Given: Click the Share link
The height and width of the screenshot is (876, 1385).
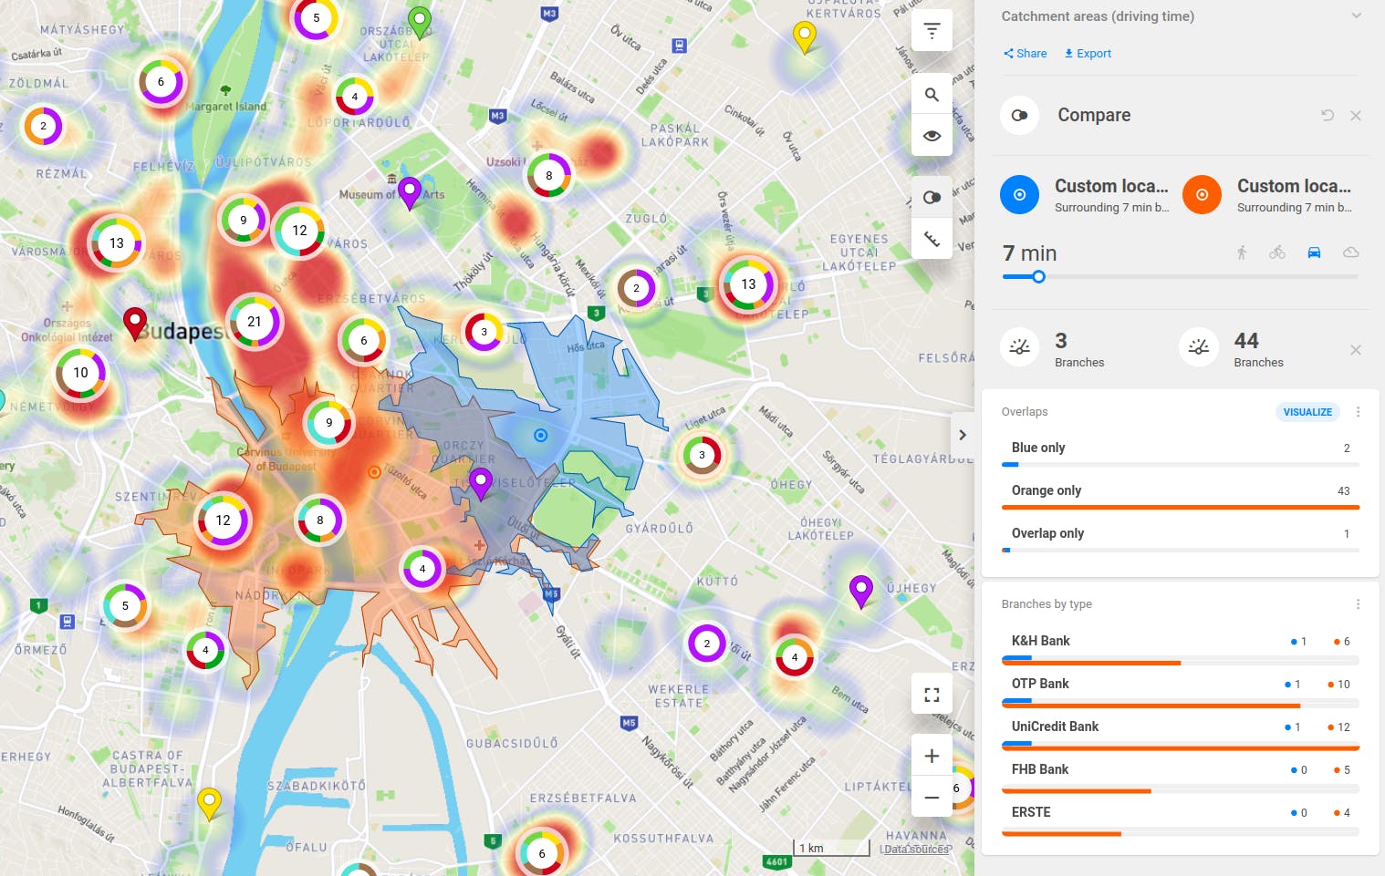Looking at the screenshot, I should point(1025,54).
